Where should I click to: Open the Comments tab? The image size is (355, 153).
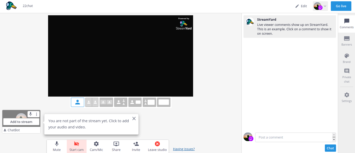point(347,23)
